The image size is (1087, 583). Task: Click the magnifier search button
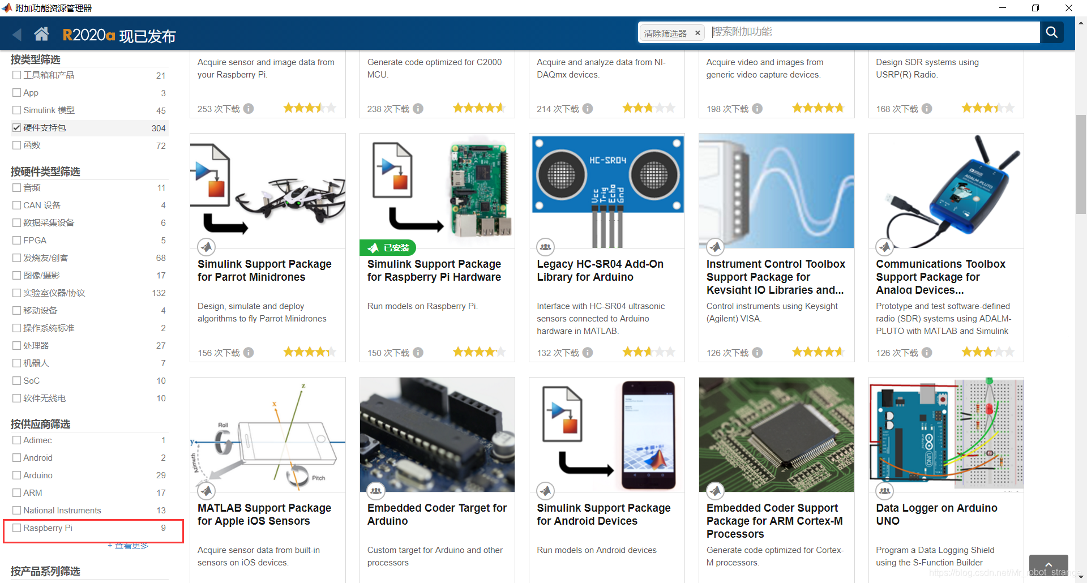click(x=1051, y=32)
